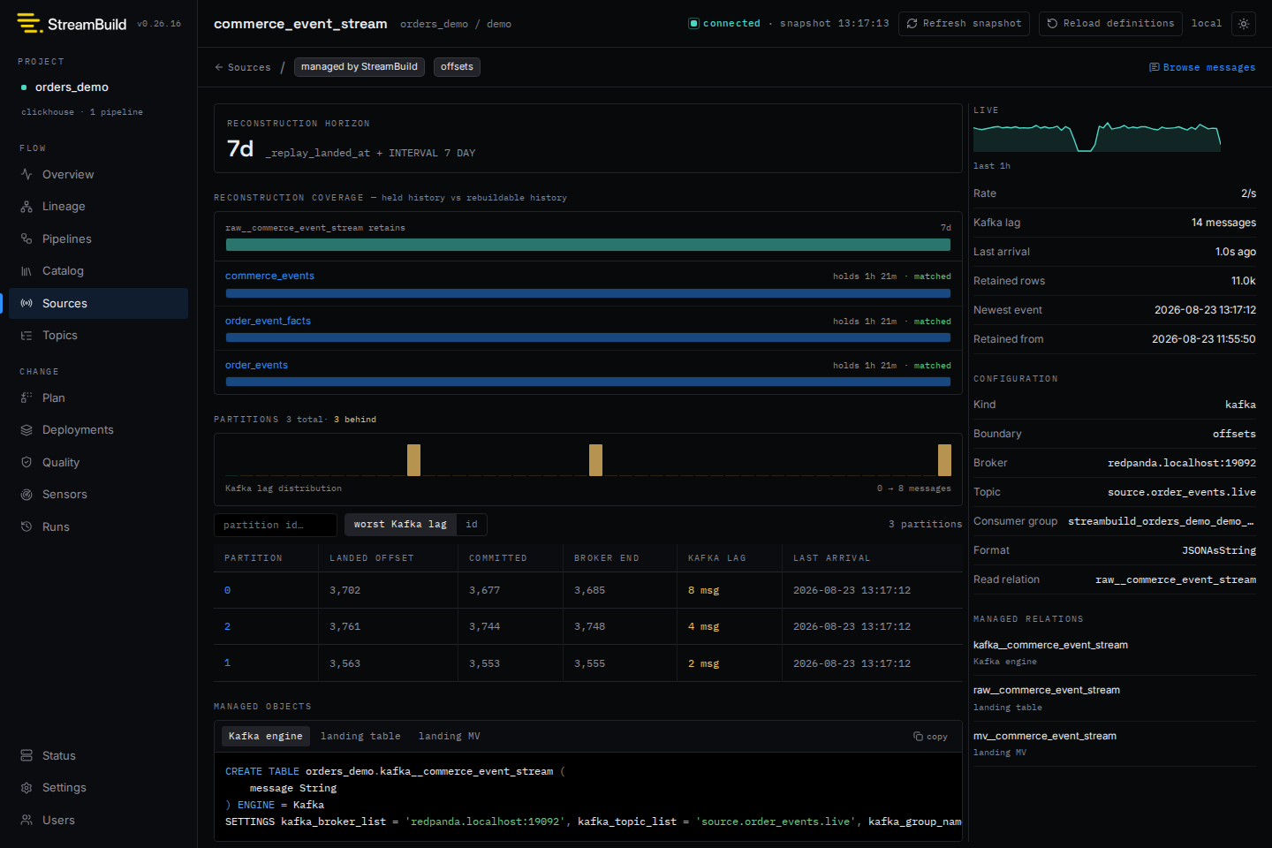Switch to the landing MV tab
The height and width of the screenshot is (848, 1272).
click(x=449, y=736)
